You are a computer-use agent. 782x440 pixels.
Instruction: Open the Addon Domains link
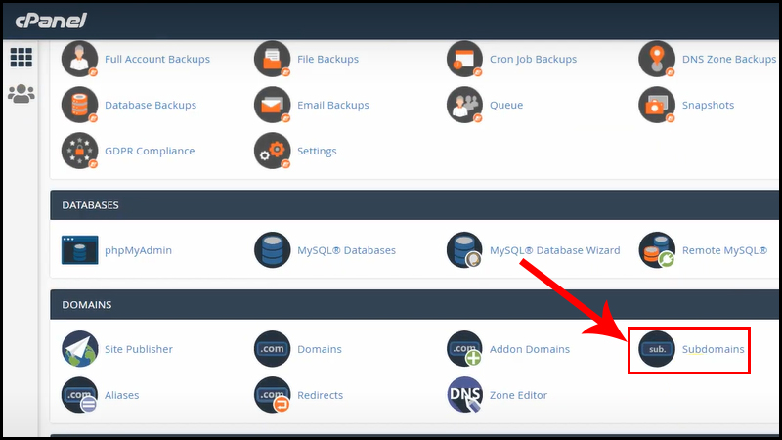pyautogui.click(x=530, y=349)
